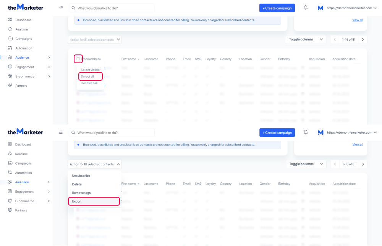
Task: Open Dashboard icon in upper screenshot sidebar
Action: coord(10,20)
